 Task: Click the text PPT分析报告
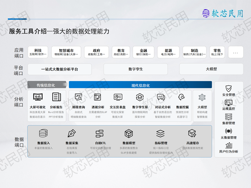coord(56,117)
